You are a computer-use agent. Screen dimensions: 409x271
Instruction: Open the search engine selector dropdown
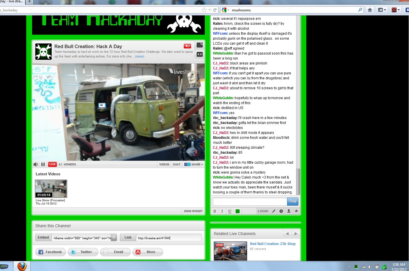(225, 10)
